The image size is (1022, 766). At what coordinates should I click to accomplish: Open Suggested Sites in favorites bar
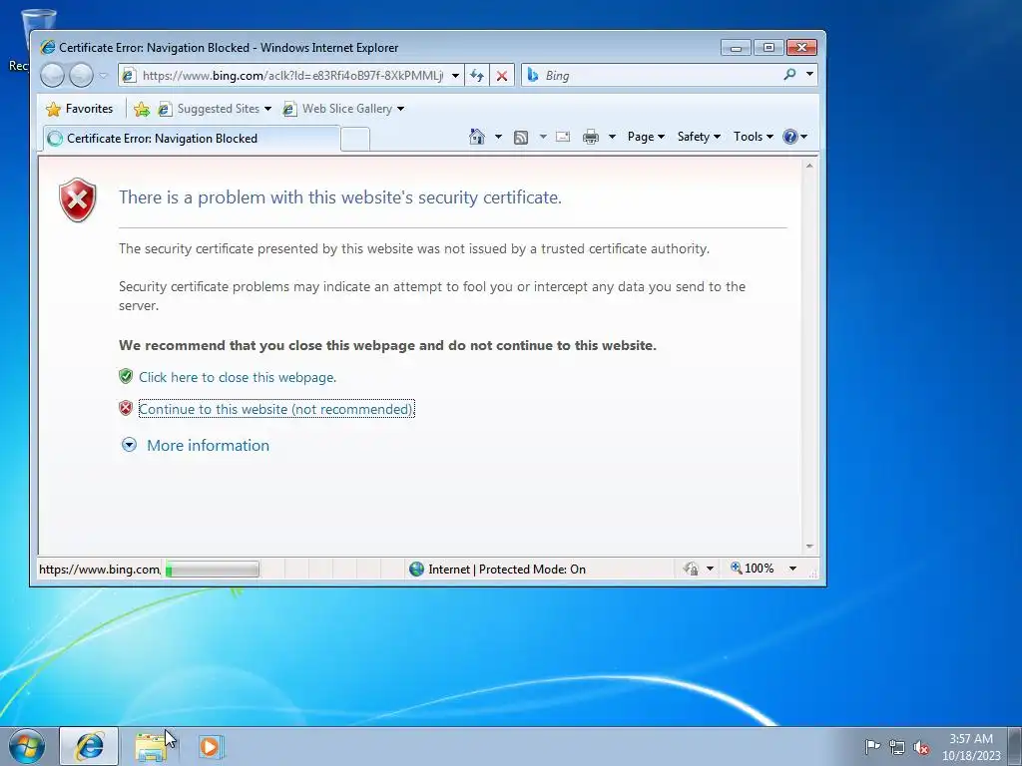tap(215, 109)
